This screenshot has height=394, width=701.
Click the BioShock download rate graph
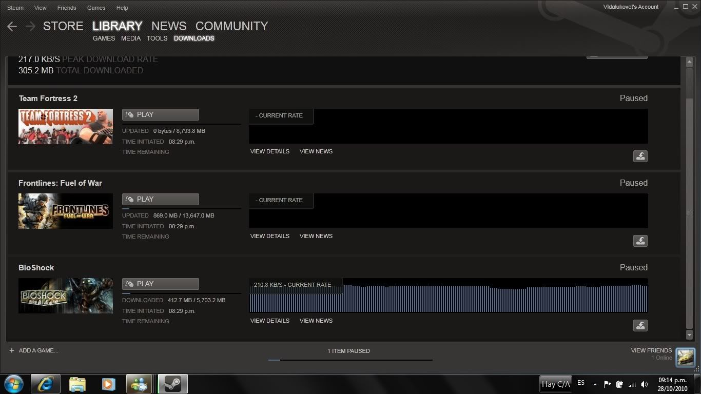448,295
